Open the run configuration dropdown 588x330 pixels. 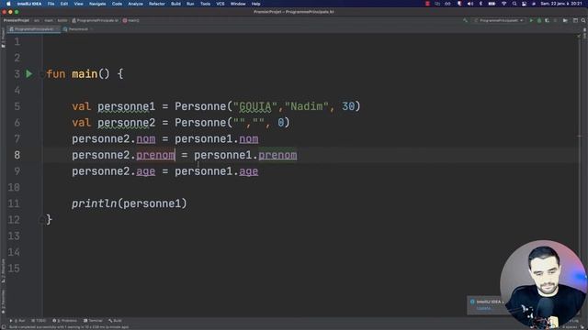pyautogui.click(x=499, y=20)
